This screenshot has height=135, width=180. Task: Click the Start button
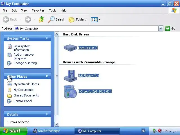click(13, 131)
